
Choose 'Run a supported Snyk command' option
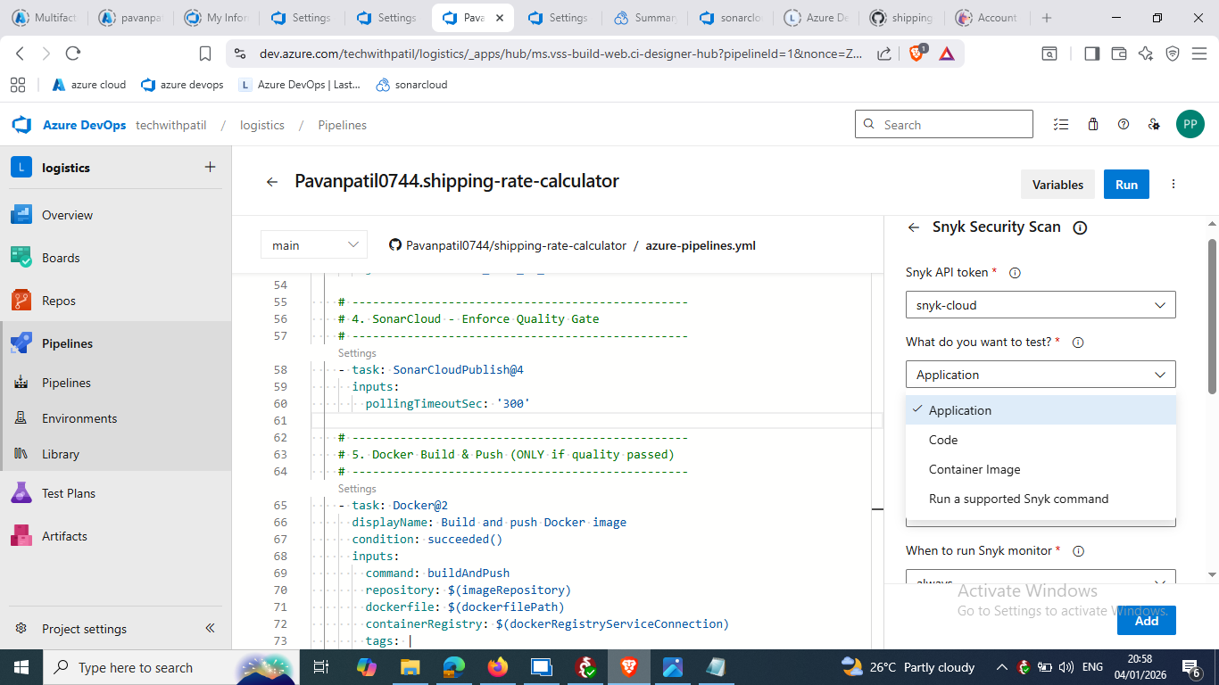(x=1018, y=499)
